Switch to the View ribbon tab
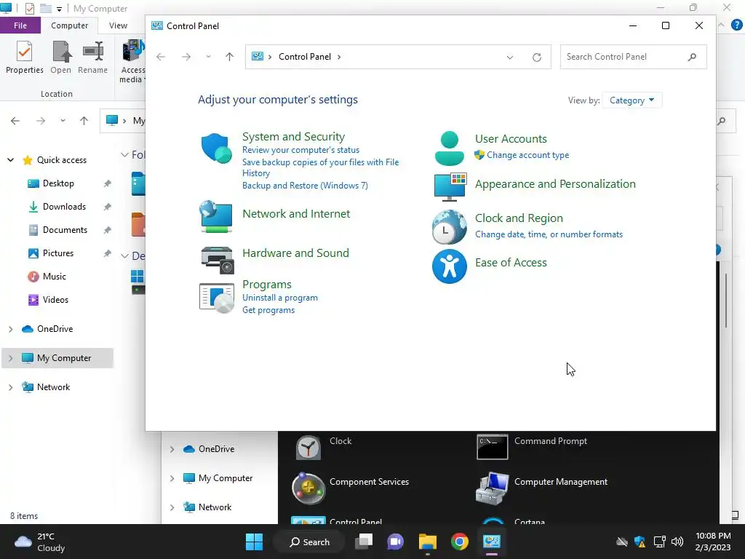 (118, 25)
